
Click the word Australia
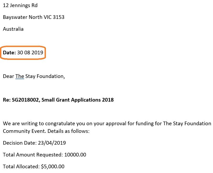coord(13,29)
